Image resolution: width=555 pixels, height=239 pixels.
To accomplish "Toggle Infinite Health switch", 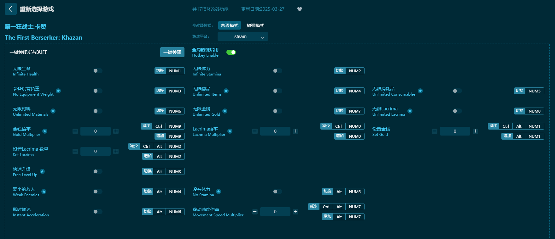I will pos(98,71).
